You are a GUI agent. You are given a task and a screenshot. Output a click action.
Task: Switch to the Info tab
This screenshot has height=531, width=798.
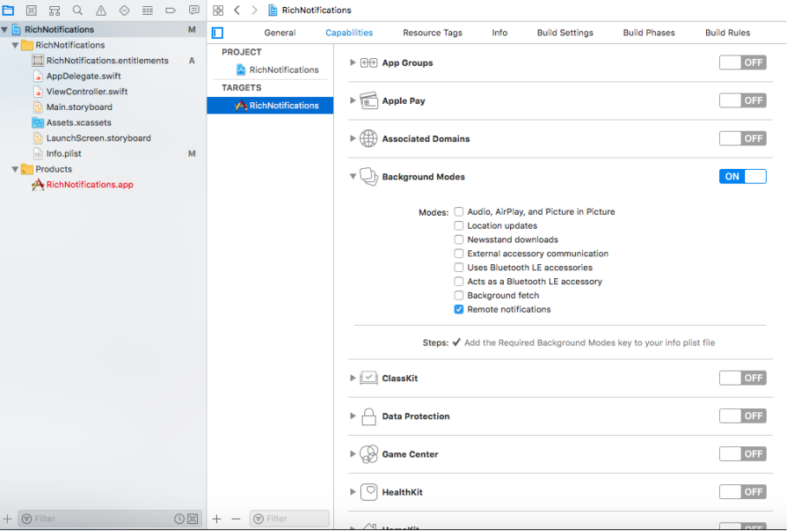tap(500, 33)
